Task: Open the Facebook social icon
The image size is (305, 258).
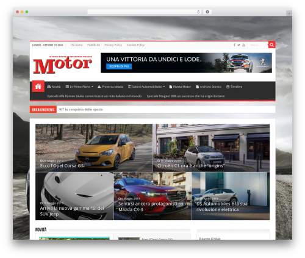Action: click(234, 45)
